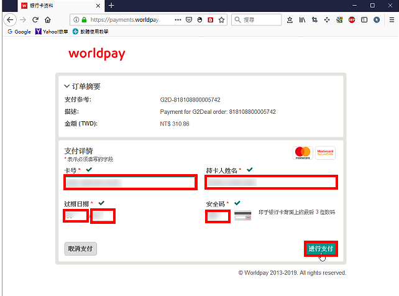Open the browser home page
Image resolution: width=399 pixels, height=296 pixels.
48,20
